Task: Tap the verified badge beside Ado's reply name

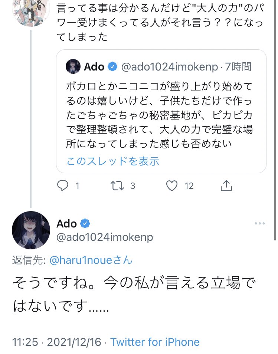Action: [x=85, y=224]
